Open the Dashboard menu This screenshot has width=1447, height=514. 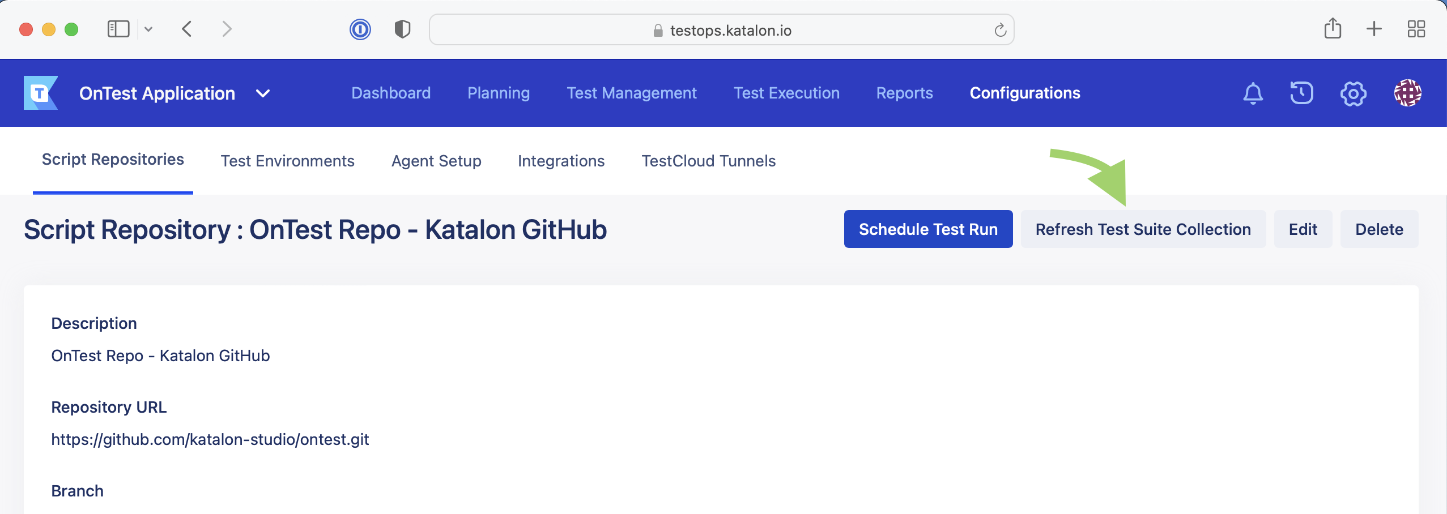point(391,93)
